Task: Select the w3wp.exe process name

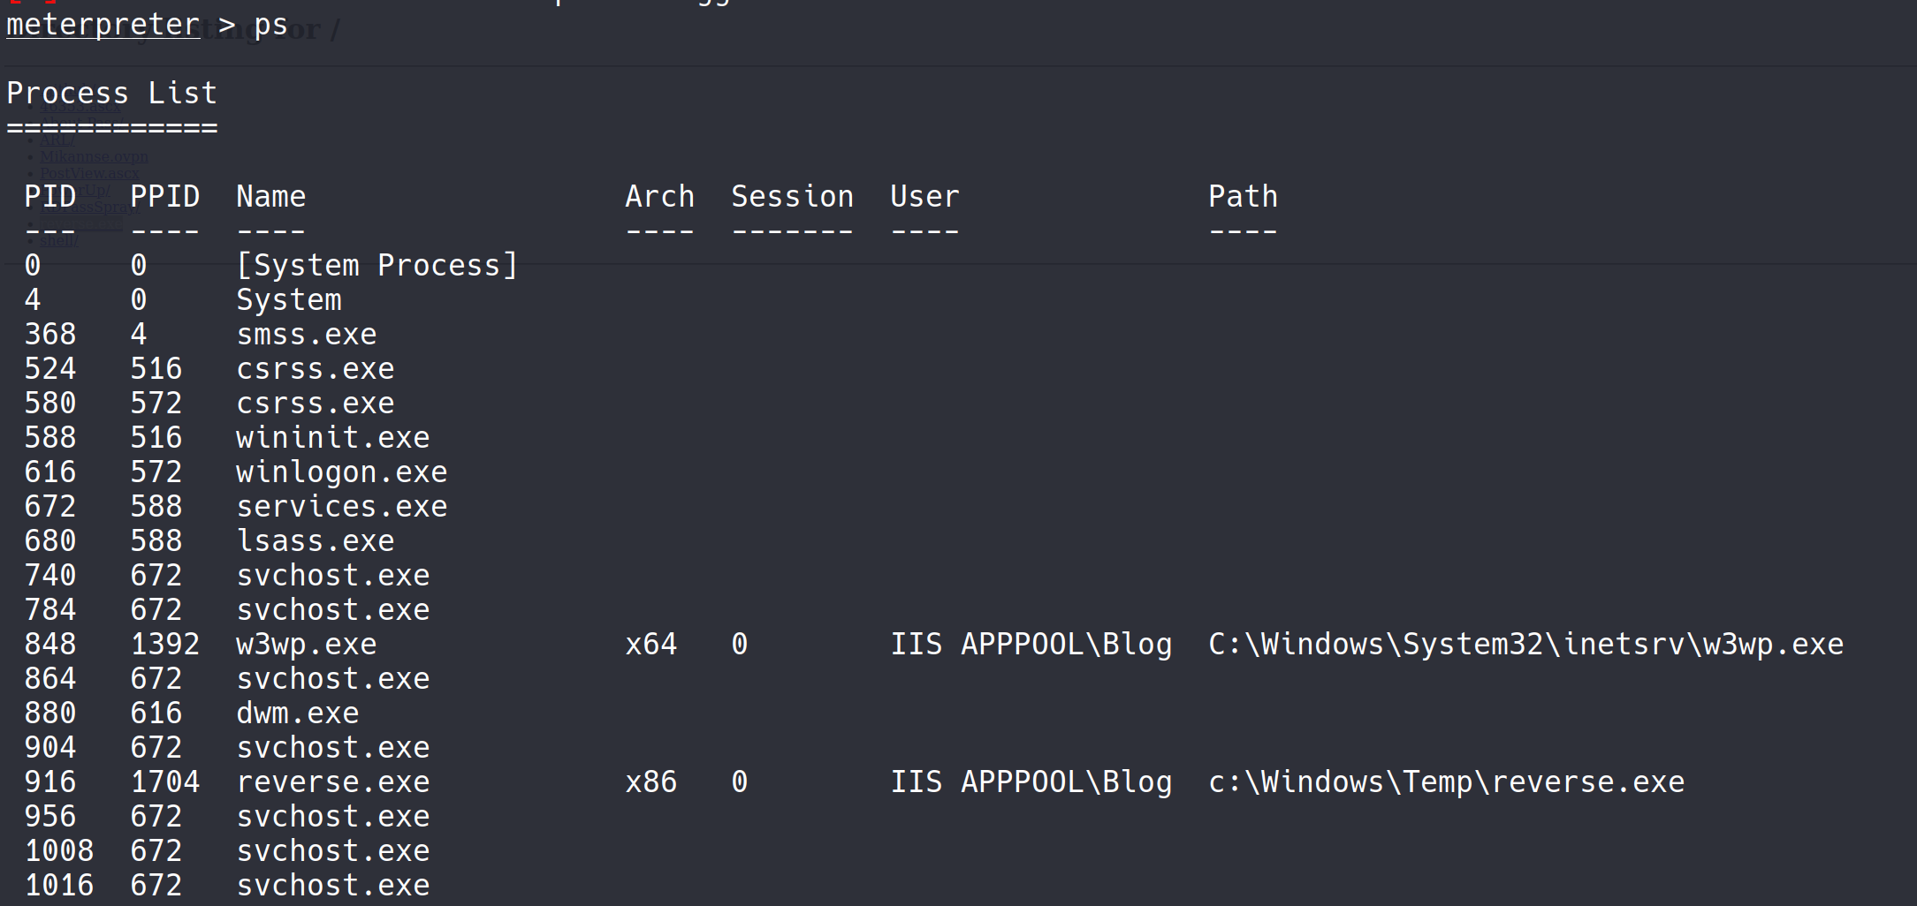Action: point(306,645)
